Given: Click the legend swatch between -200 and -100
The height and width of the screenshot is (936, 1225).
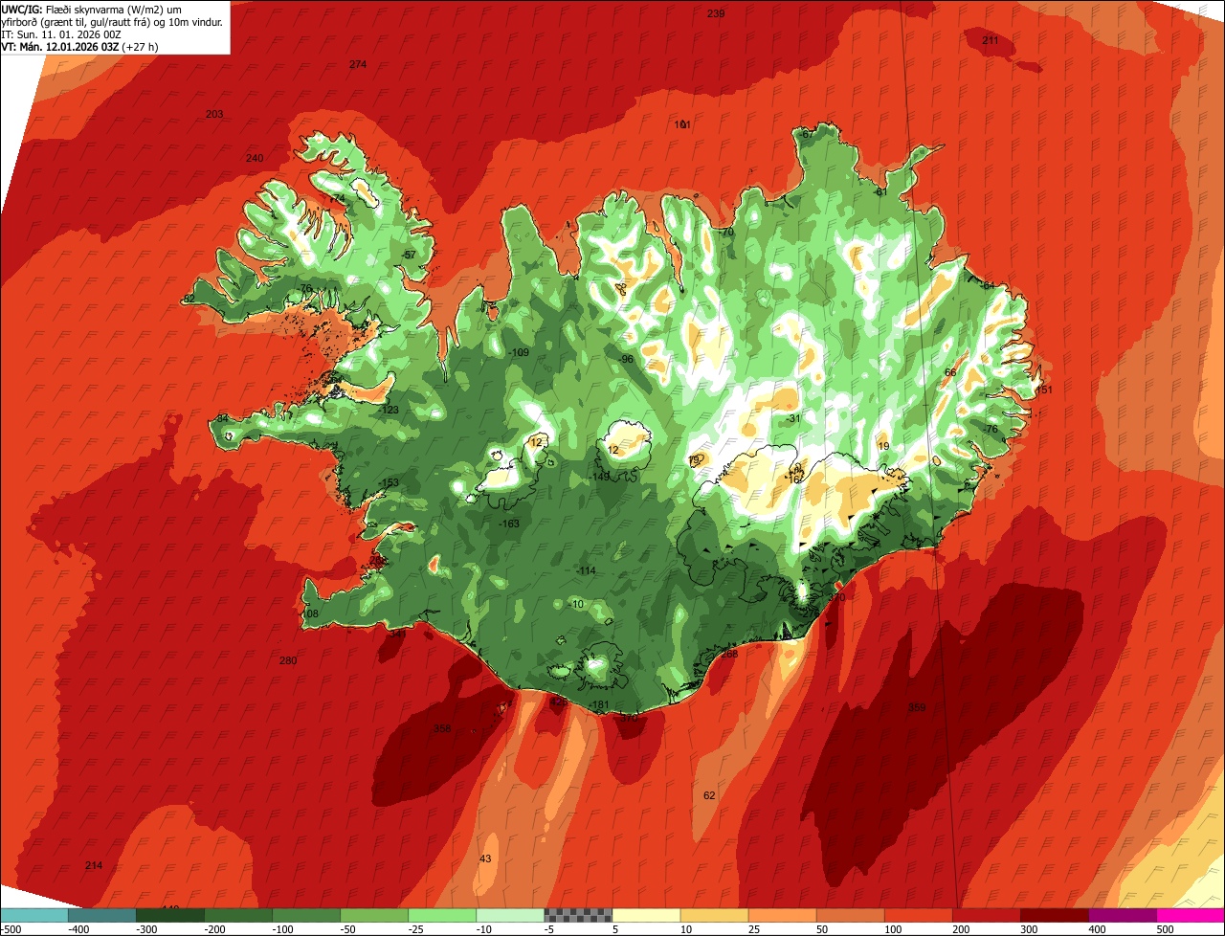Looking at the screenshot, I should [238, 914].
